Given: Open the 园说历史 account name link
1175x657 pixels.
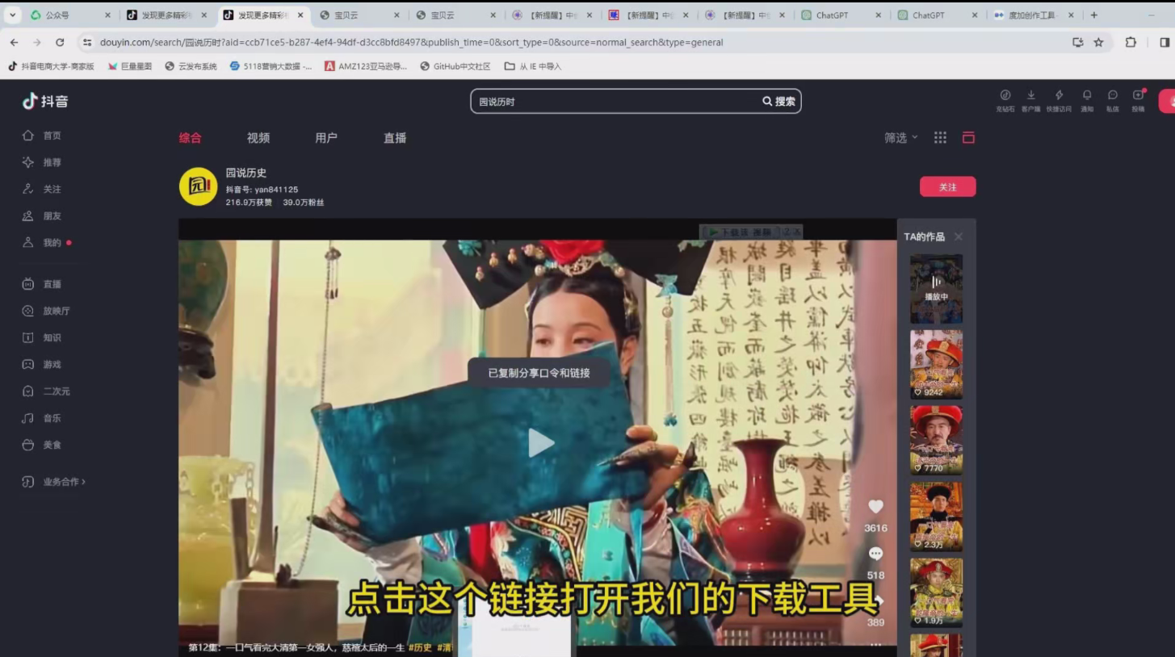Looking at the screenshot, I should pyautogui.click(x=246, y=173).
